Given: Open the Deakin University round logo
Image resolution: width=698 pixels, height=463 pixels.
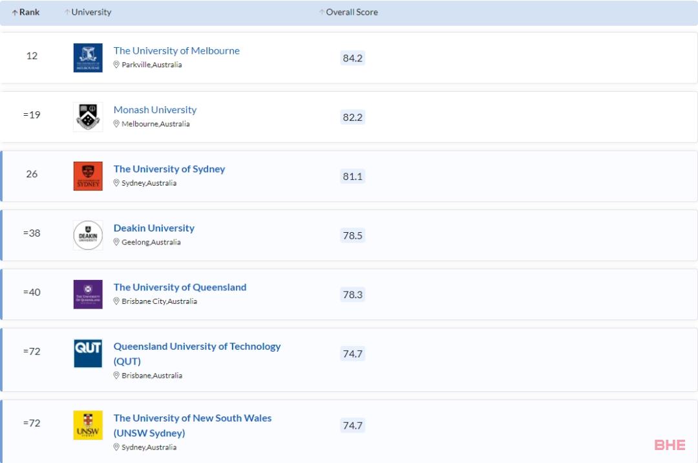Looking at the screenshot, I should click(x=88, y=235).
